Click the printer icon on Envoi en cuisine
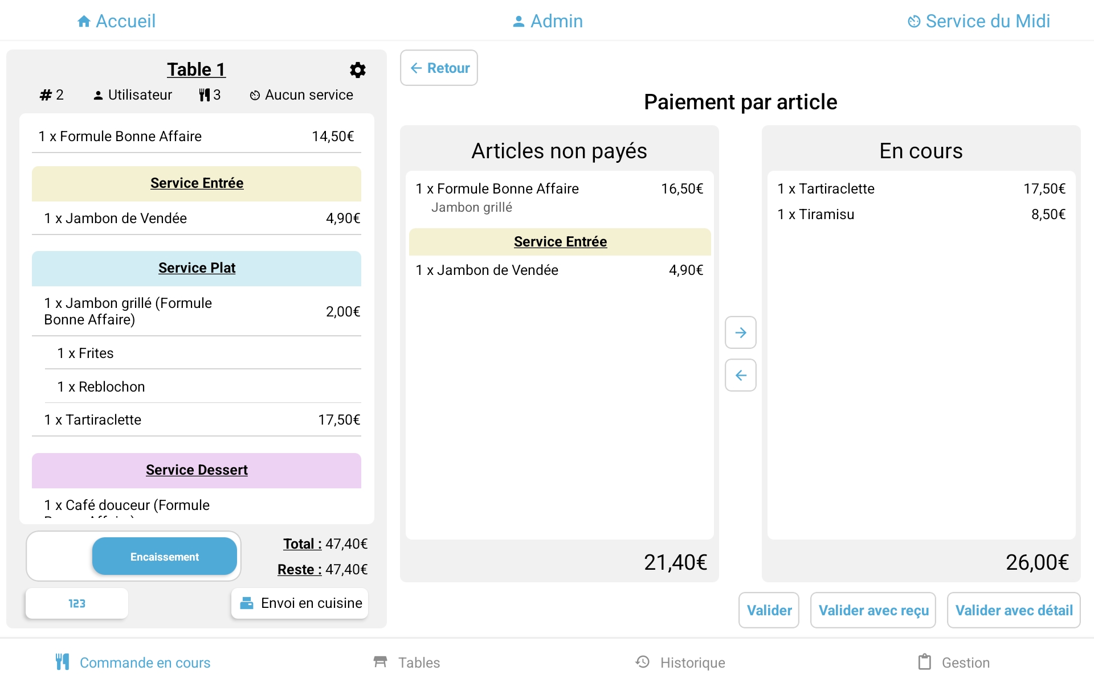 tap(246, 603)
